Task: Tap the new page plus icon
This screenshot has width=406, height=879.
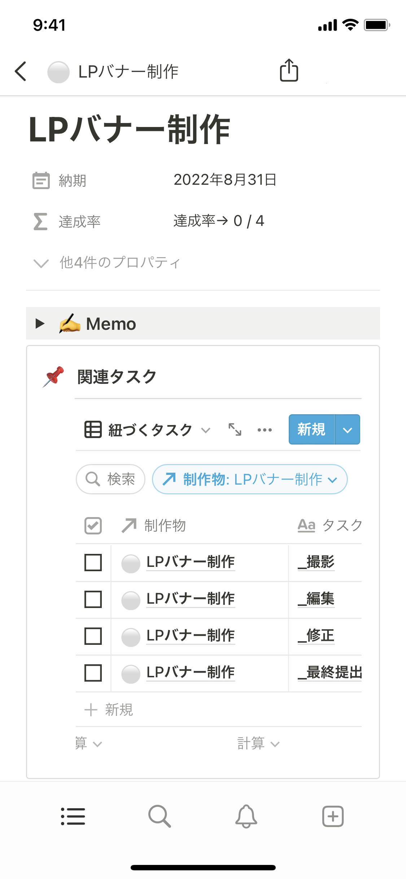Action: [333, 816]
